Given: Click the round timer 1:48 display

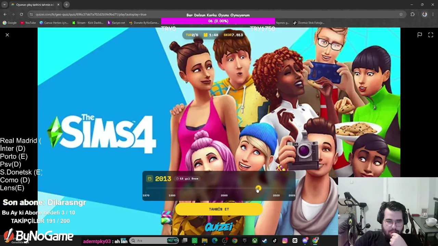Looking at the screenshot, I should point(211,35).
